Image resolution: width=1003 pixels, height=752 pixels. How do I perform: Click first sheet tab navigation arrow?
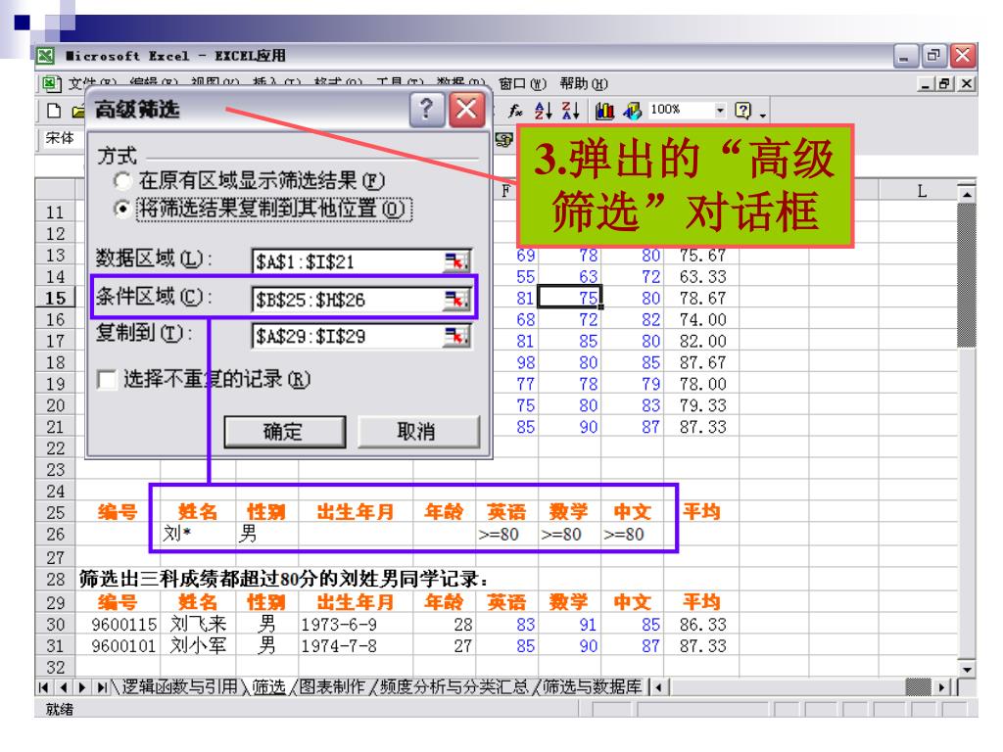click(x=43, y=687)
